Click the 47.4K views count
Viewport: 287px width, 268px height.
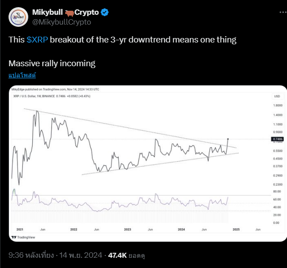[x=117, y=255]
